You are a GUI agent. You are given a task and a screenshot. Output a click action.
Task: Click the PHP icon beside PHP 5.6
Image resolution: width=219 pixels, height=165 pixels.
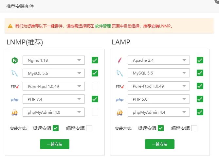click(x=119, y=99)
